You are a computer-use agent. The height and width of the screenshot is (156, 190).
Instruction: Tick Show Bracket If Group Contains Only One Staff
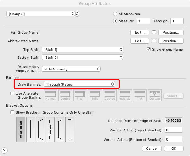tap(12, 112)
